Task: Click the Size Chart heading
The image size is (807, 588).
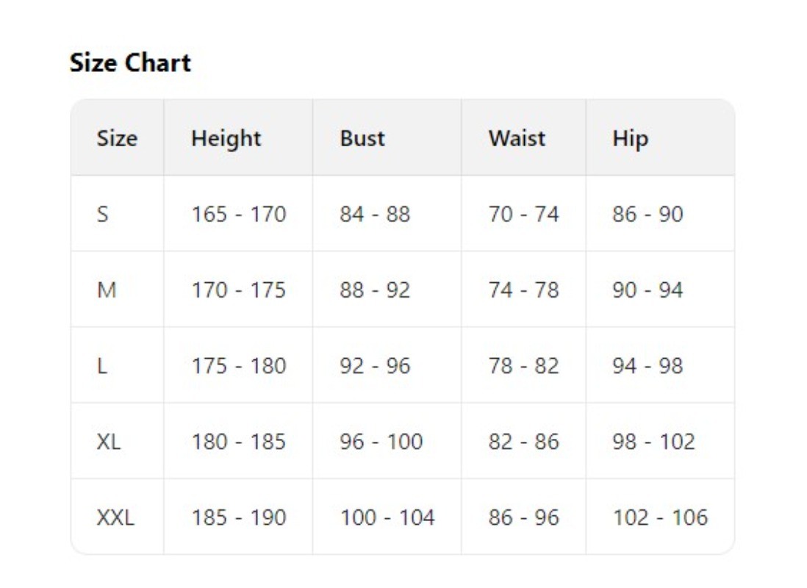Action: [130, 62]
